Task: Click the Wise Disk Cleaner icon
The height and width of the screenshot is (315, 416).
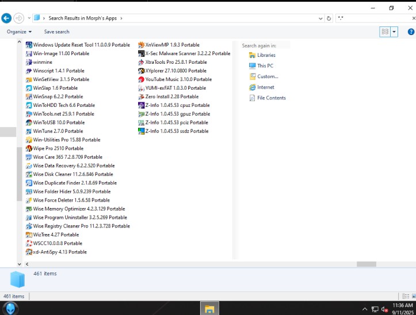Action: (29, 174)
